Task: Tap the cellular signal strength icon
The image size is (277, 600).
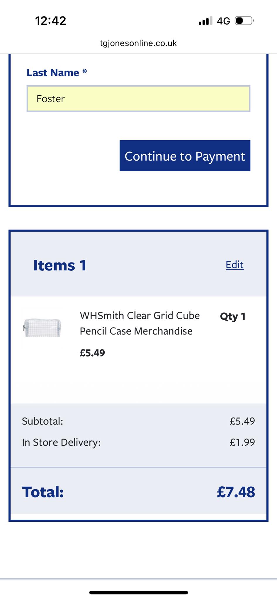Action: tap(205, 21)
